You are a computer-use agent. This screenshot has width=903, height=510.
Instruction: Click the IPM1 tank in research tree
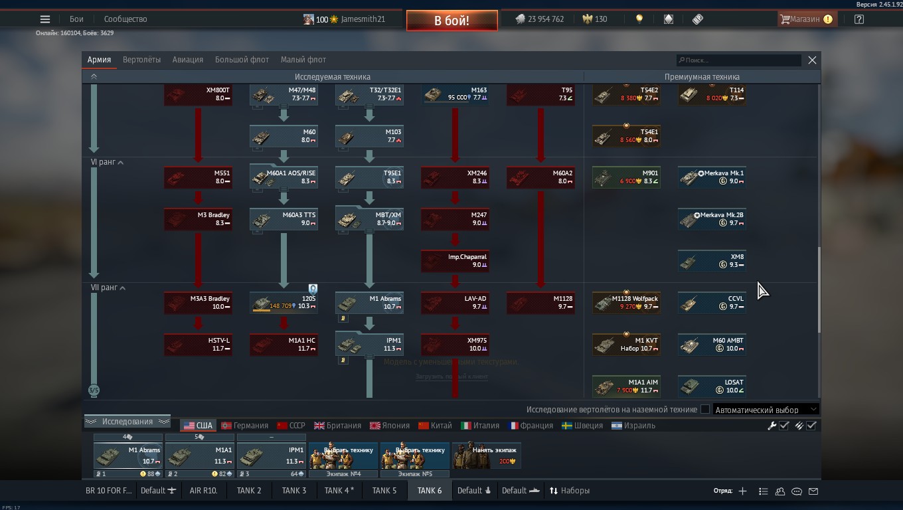[x=369, y=345]
